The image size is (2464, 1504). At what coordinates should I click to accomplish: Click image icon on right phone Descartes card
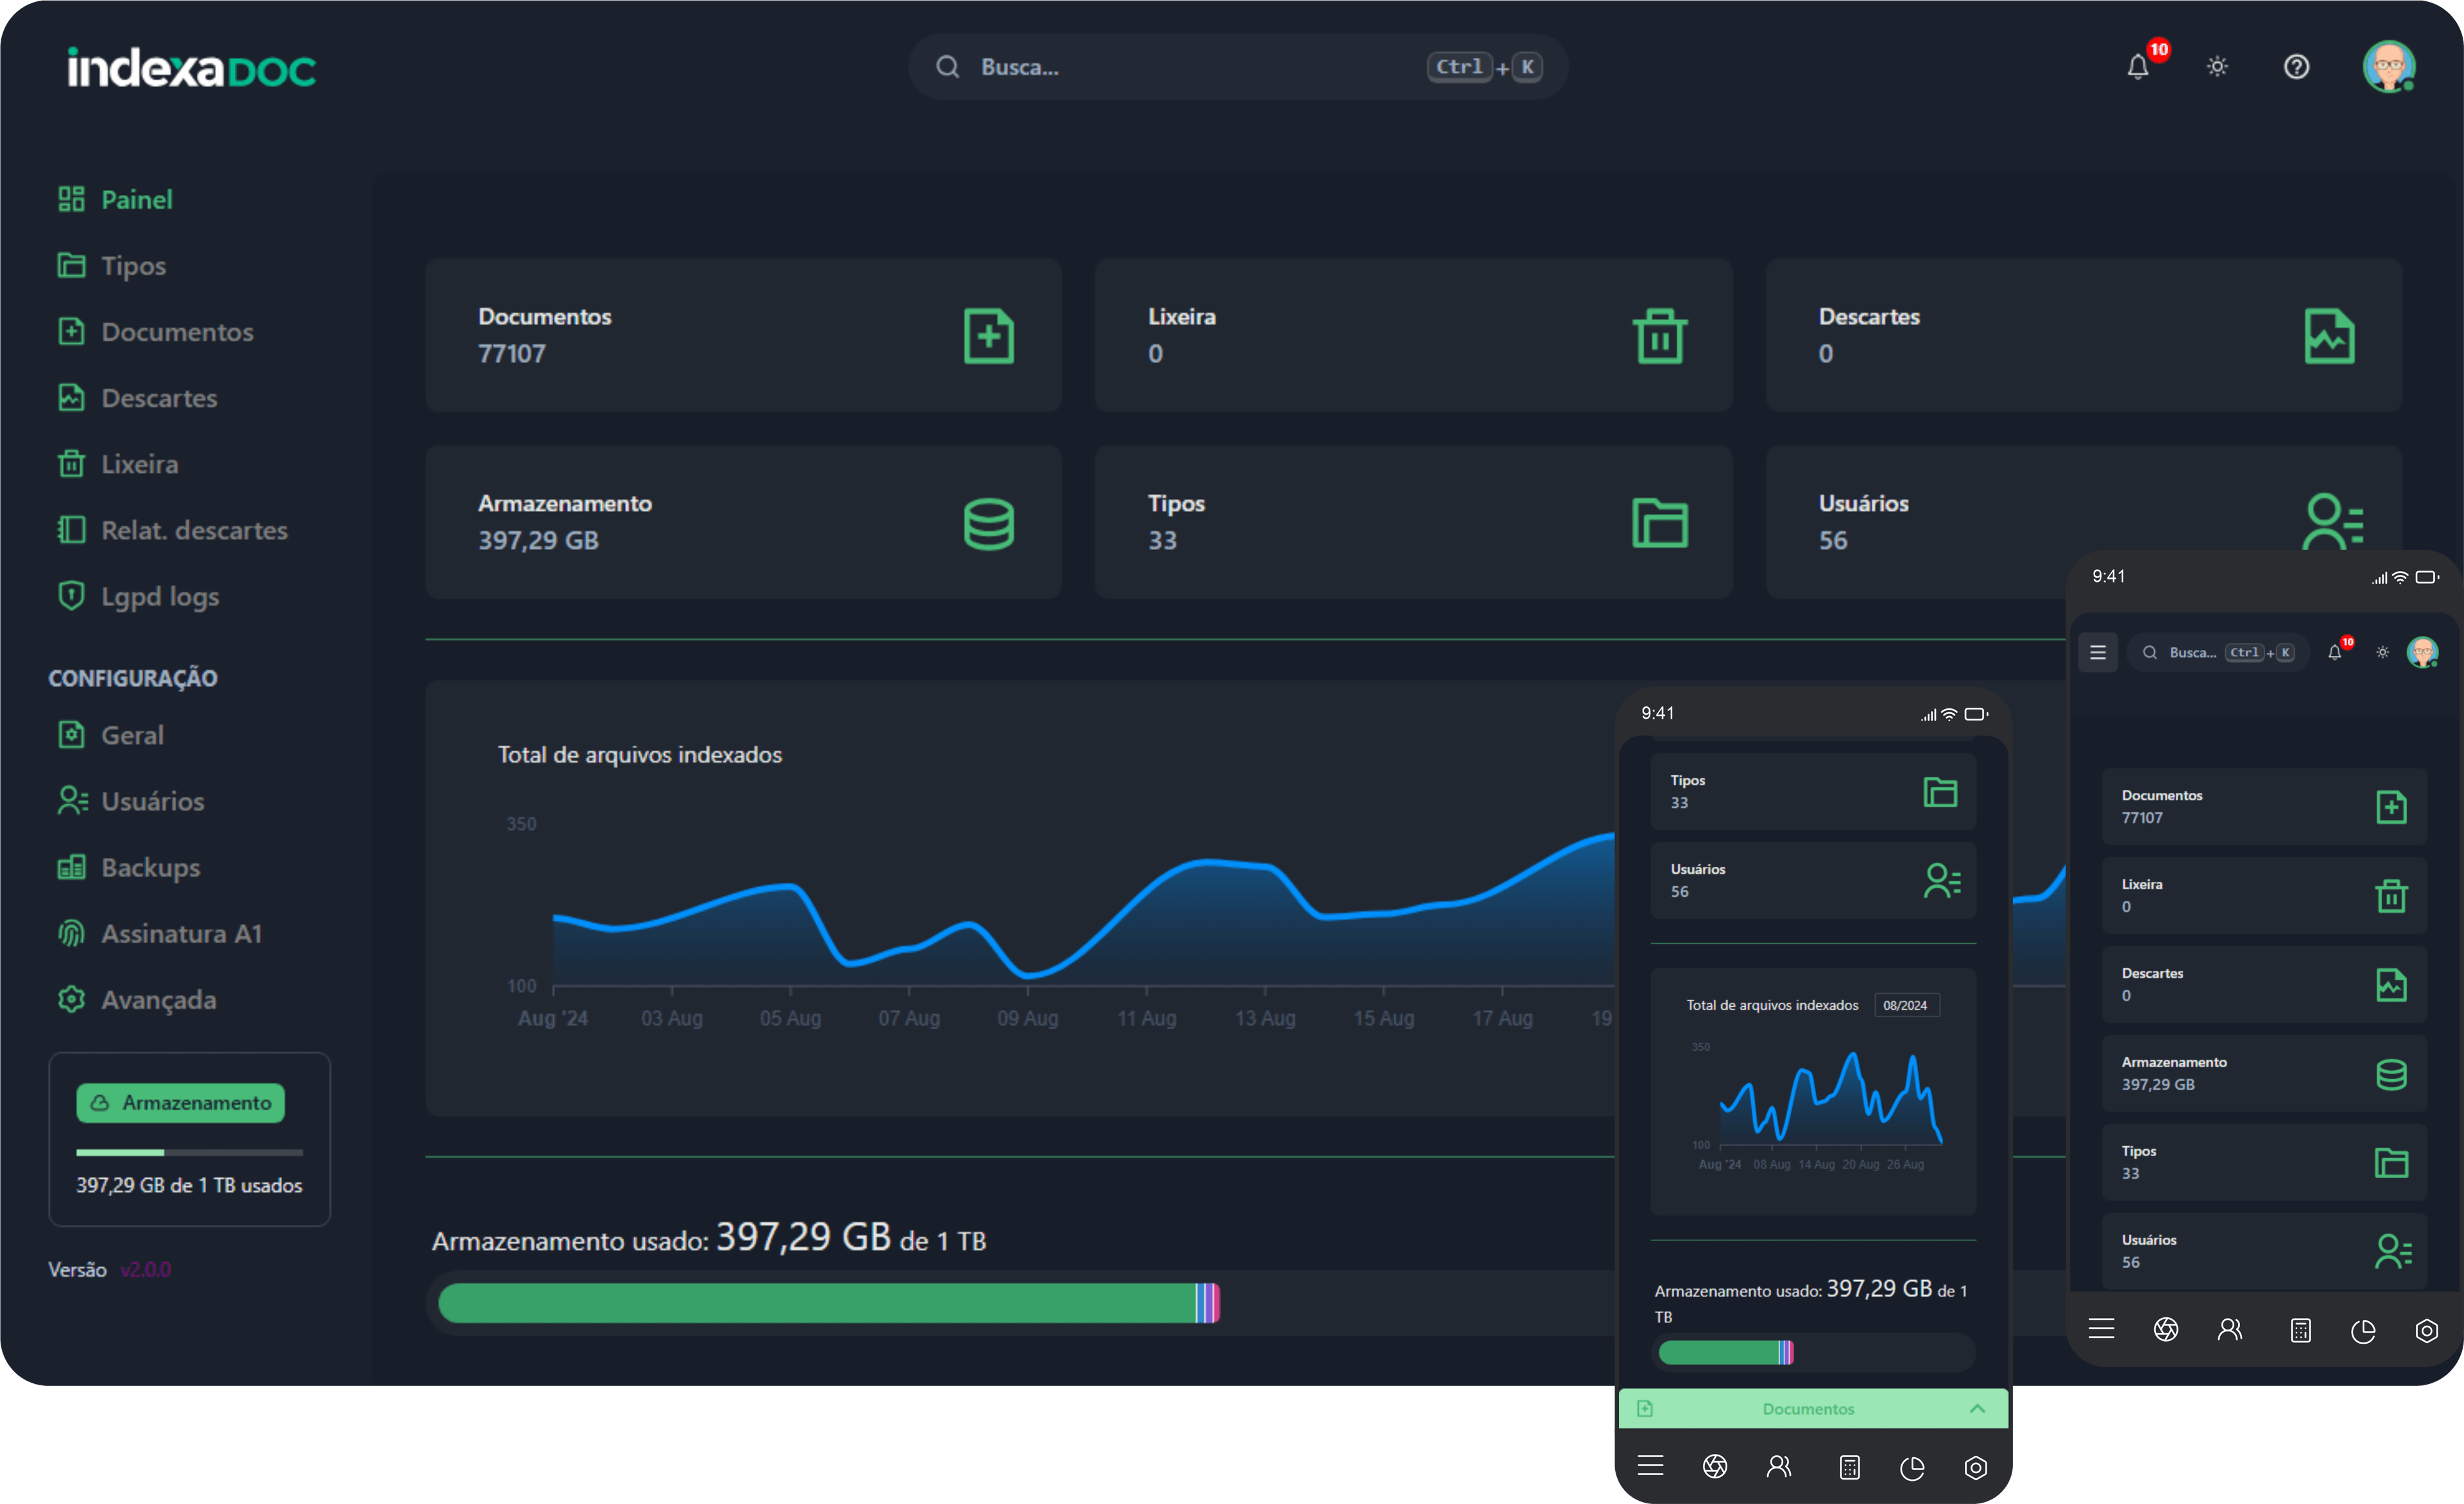pos(2391,985)
